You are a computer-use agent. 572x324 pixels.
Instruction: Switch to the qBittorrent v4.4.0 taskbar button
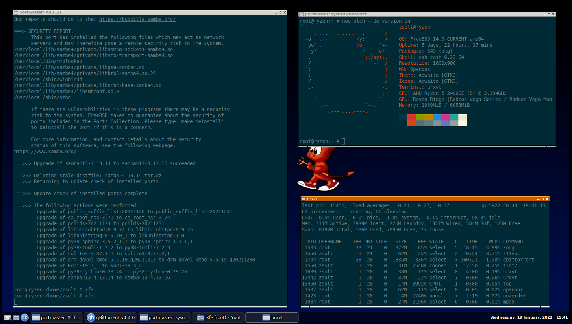pyautogui.click(x=110, y=317)
